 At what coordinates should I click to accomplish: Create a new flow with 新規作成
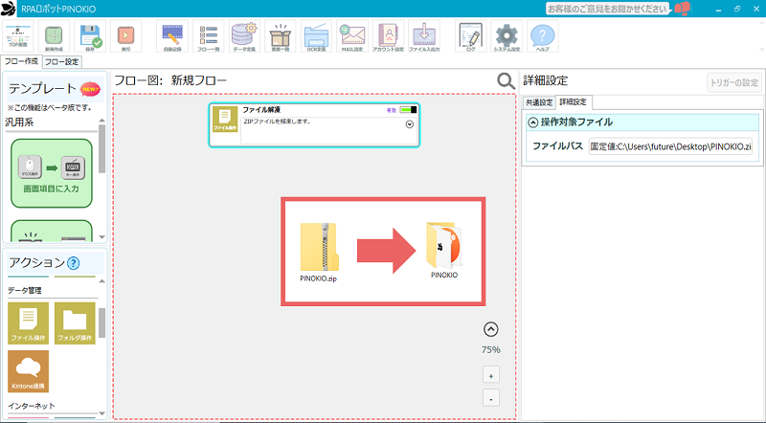54,36
